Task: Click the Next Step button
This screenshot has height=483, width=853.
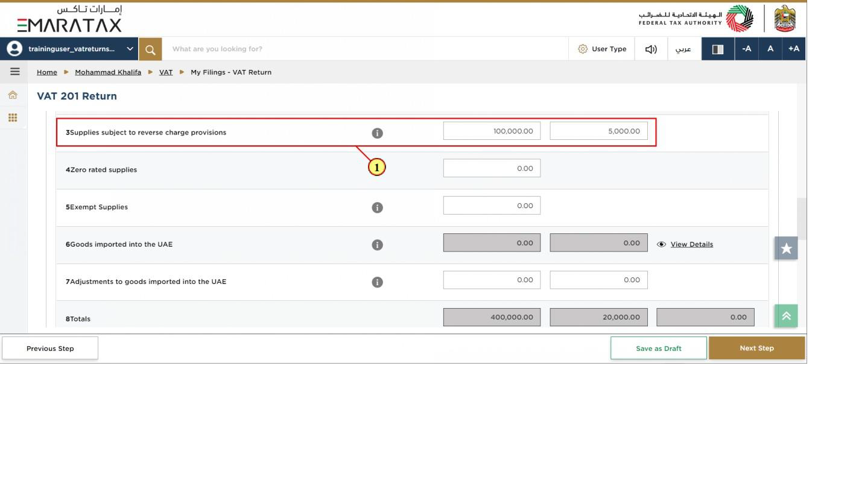Action: coord(756,348)
